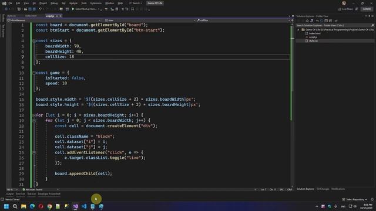Click Home icon in Solution Explorer toolbar
Viewport: 376px width, 211px height.
(x=307, y=21)
